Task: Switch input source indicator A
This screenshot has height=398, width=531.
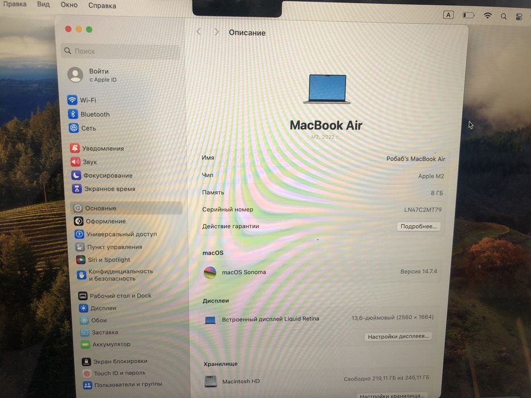Action: pos(448,15)
